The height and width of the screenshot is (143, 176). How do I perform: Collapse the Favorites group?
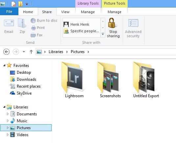point(4,65)
